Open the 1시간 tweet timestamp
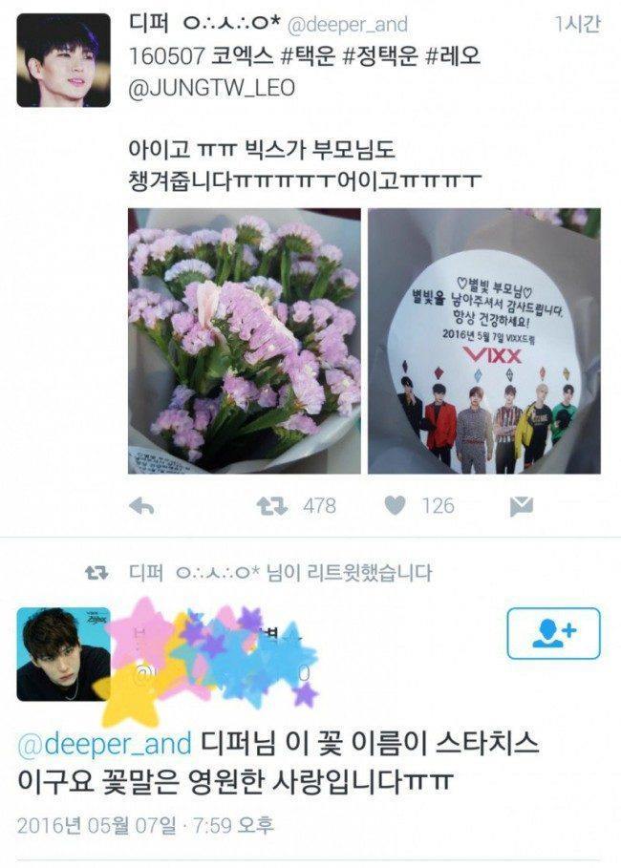Screen dimensions: 621x868 click(578, 24)
